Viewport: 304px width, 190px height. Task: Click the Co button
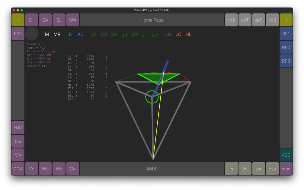[x=73, y=169]
